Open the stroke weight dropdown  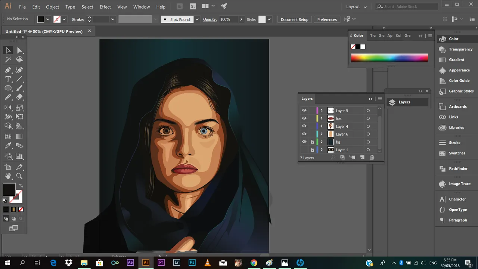[112, 19]
